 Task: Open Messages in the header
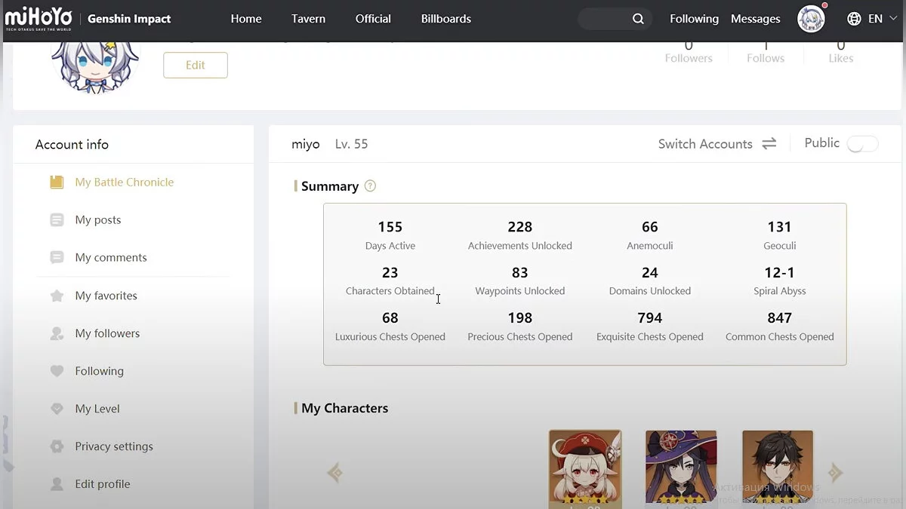pos(756,19)
